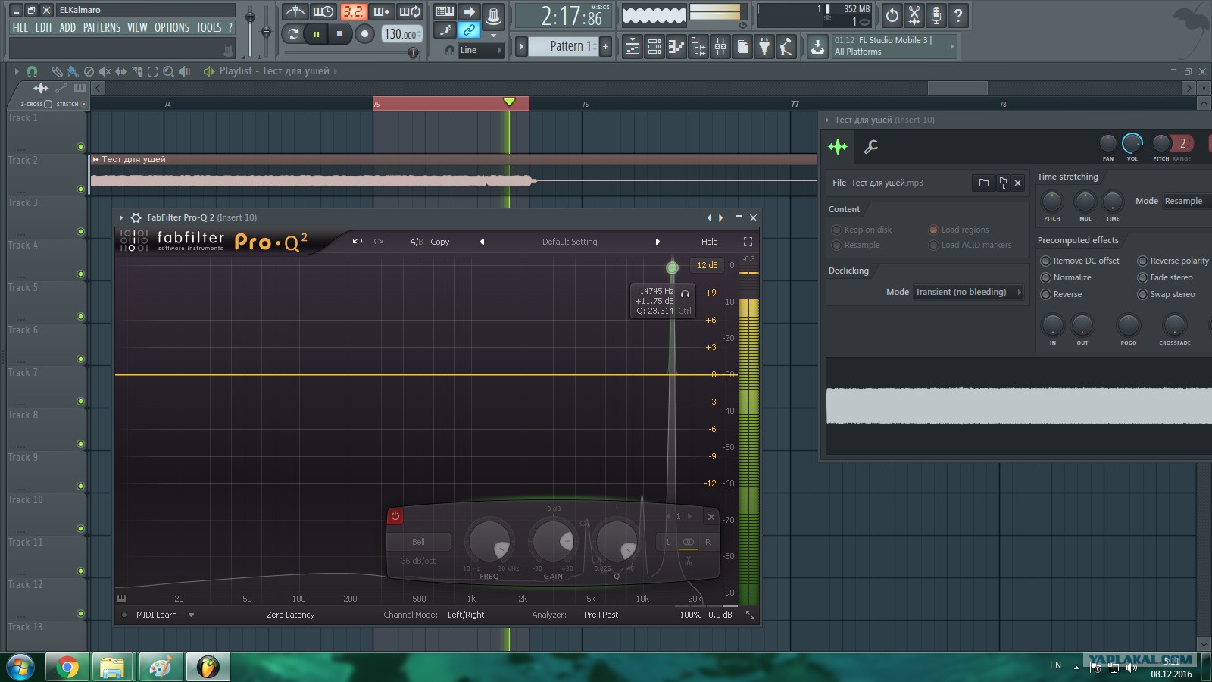Stop playback with the stop button

[x=339, y=34]
